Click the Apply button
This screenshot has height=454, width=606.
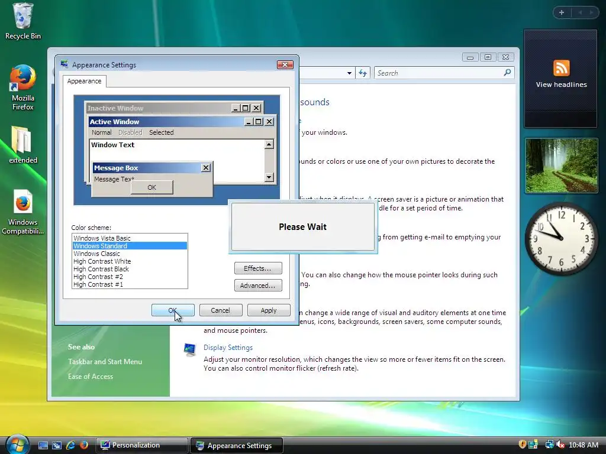(269, 310)
